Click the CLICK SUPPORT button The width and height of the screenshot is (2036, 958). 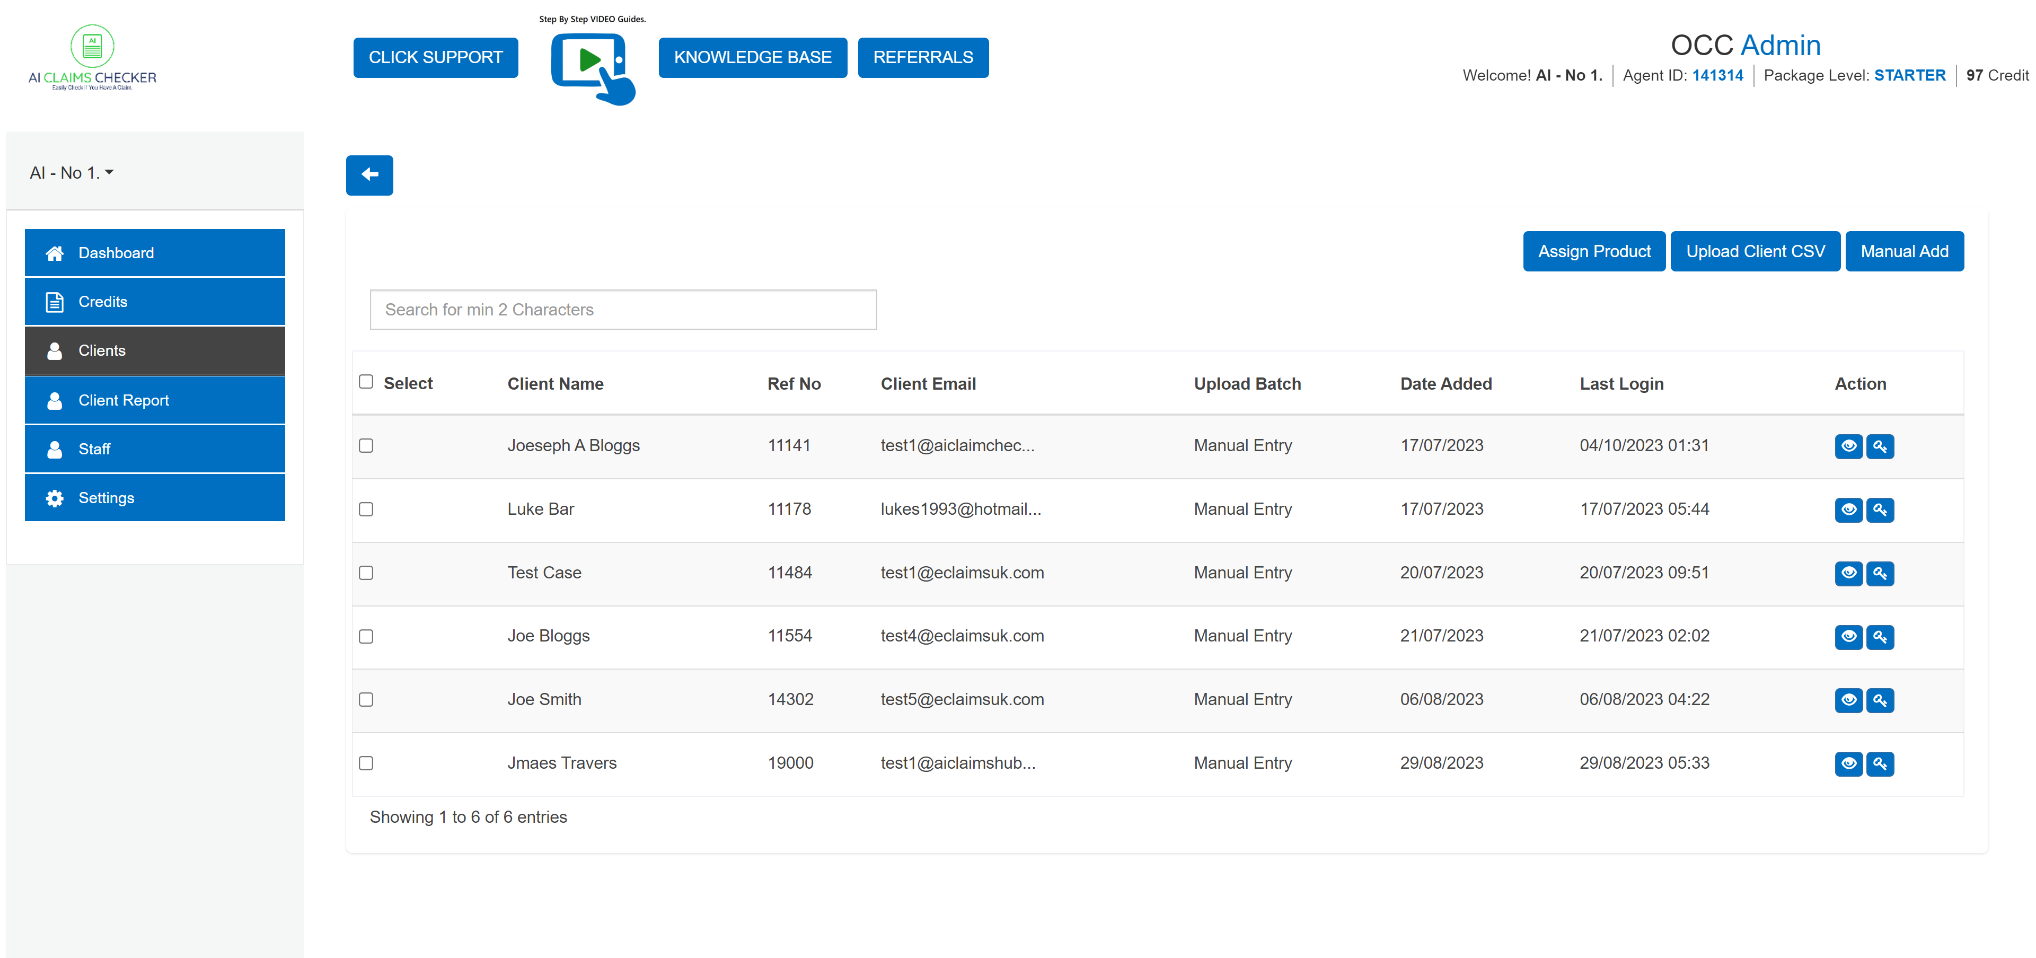point(436,58)
